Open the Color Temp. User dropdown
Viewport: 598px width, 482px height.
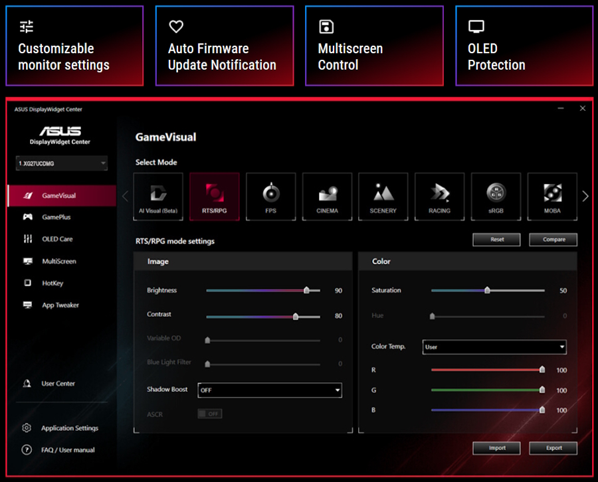click(494, 347)
